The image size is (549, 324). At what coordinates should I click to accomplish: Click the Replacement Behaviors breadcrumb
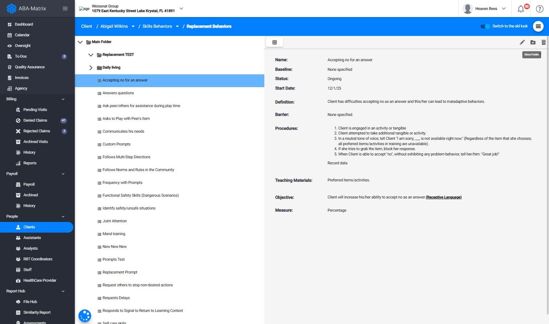(x=209, y=26)
